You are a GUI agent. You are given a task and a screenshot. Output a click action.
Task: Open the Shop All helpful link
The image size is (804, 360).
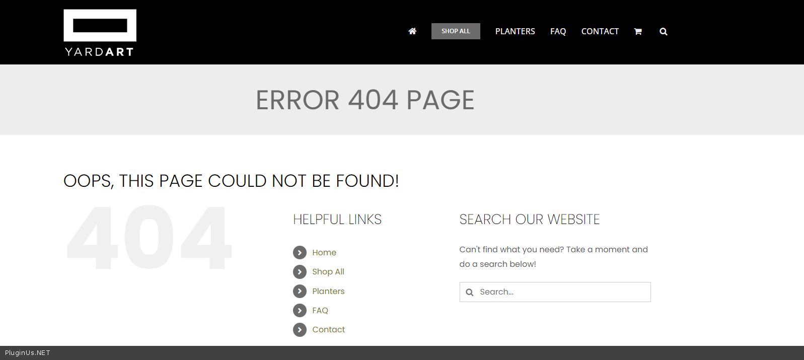point(328,272)
